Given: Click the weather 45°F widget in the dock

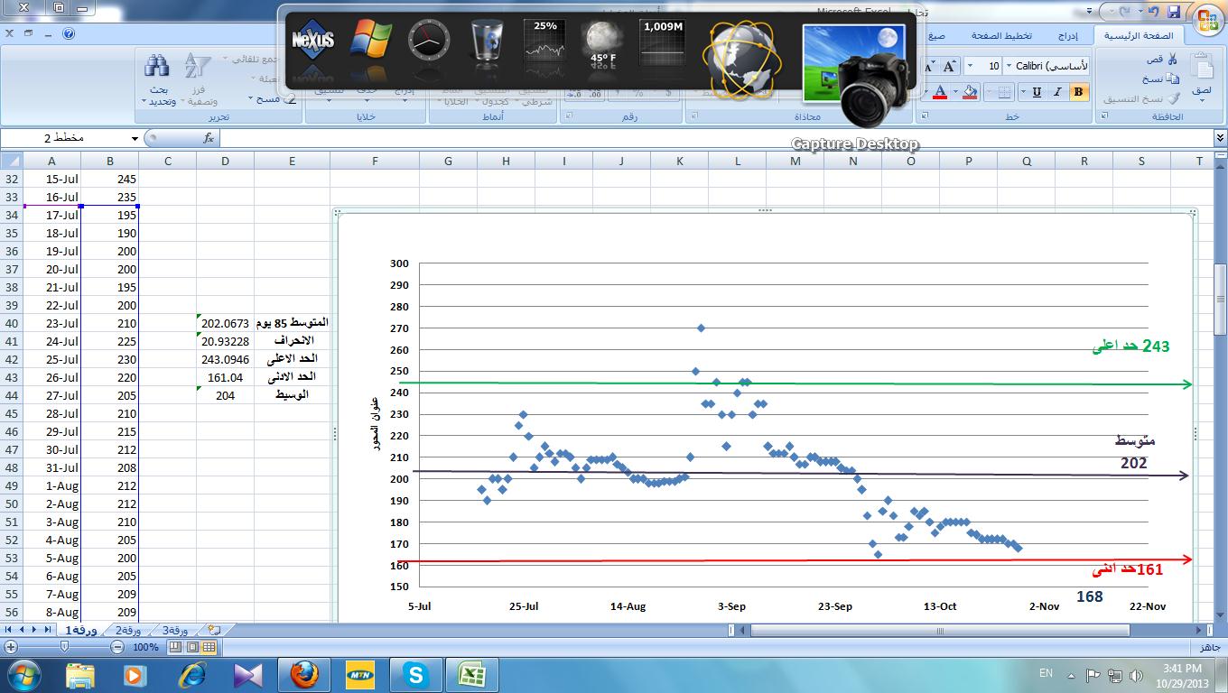Looking at the screenshot, I should point(603,42).
